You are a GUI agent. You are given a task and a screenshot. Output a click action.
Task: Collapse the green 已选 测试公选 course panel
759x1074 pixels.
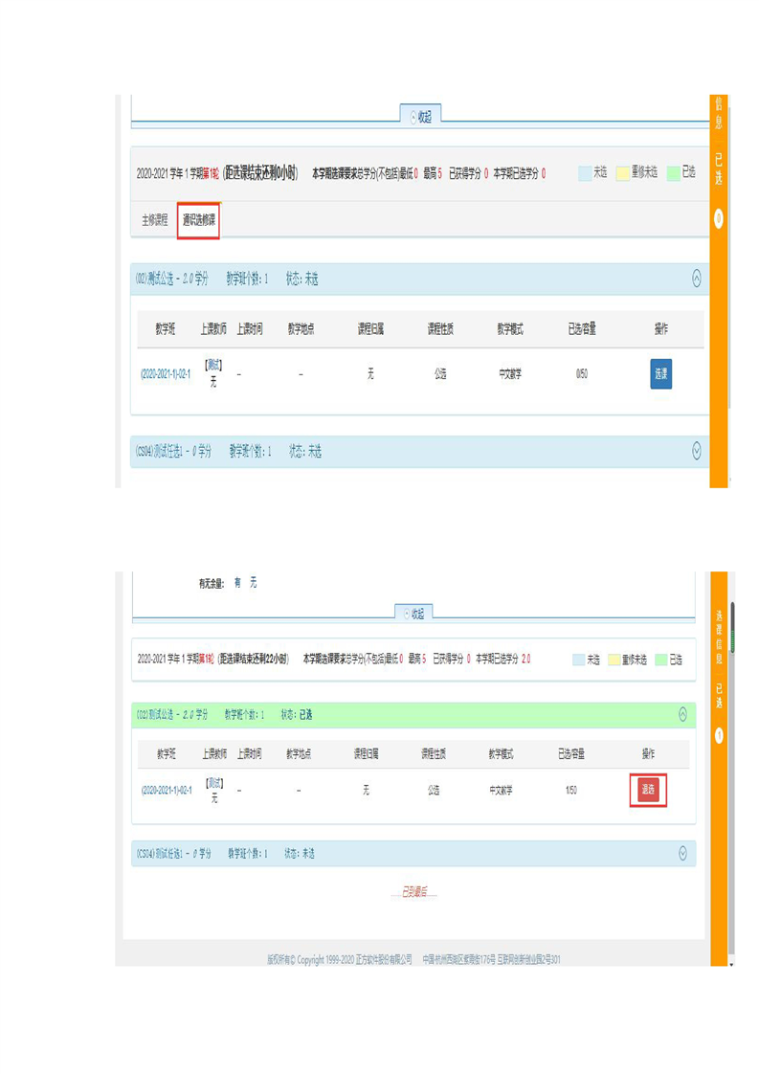[682, 714]
